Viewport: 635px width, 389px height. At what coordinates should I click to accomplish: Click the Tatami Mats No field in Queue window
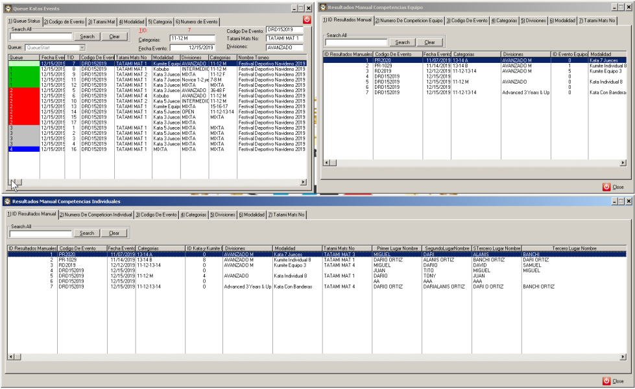click(x=285, y=38)
